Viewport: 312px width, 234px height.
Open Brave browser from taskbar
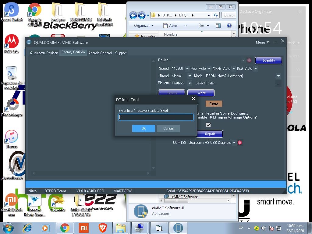103,228
